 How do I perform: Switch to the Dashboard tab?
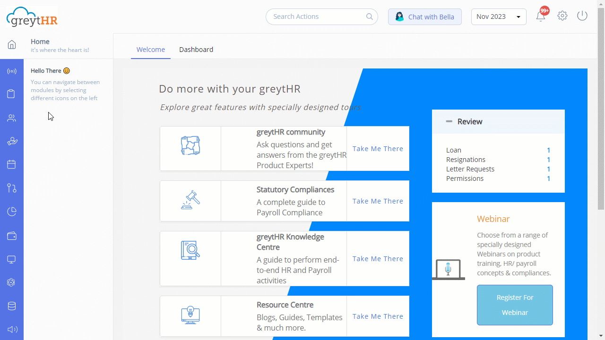[196, 50]
